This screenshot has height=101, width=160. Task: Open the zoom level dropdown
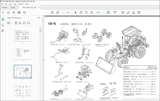103,12
